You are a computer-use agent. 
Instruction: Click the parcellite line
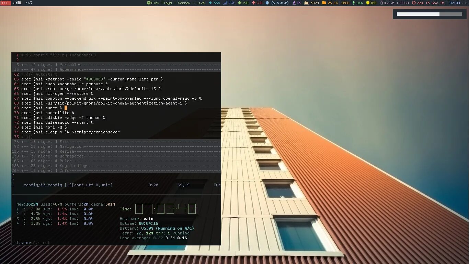click(x=48, y=113)
